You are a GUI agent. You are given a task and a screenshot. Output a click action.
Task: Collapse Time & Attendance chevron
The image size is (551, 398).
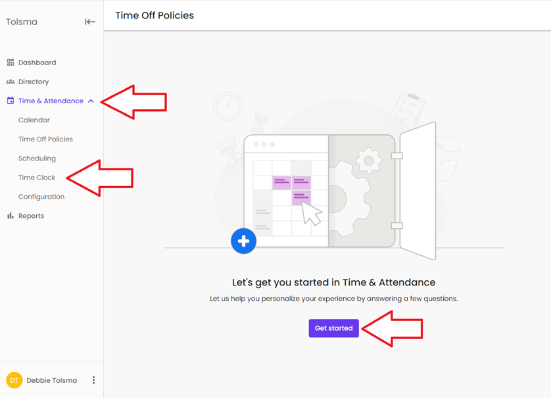(91, 101)
